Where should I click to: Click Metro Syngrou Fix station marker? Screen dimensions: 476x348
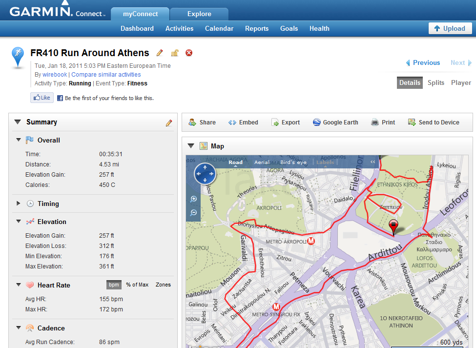276,307
